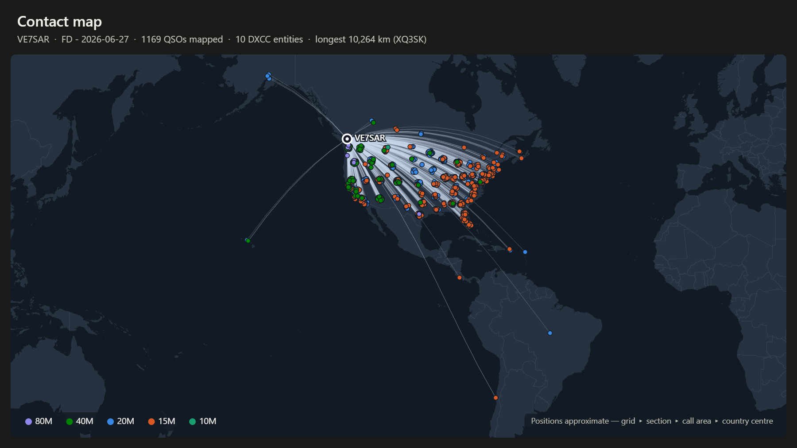
Task: Click the 10 DXCC entities text
Action: (269, 39)
